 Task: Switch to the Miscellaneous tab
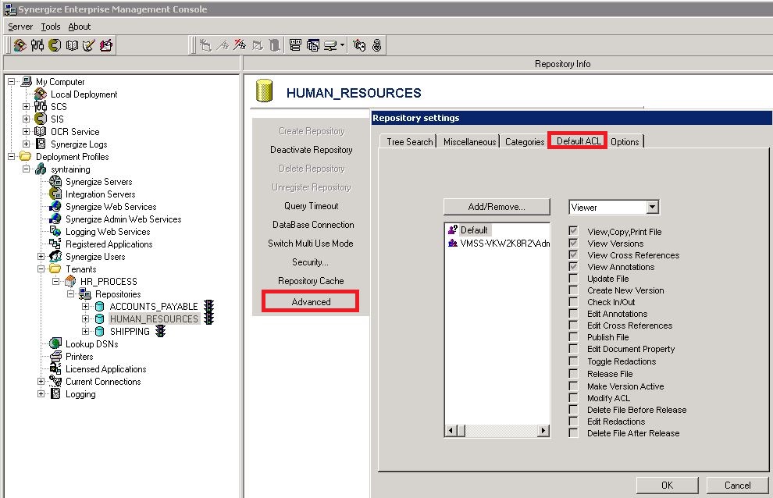pyautogui.click(x=469, y=141)
